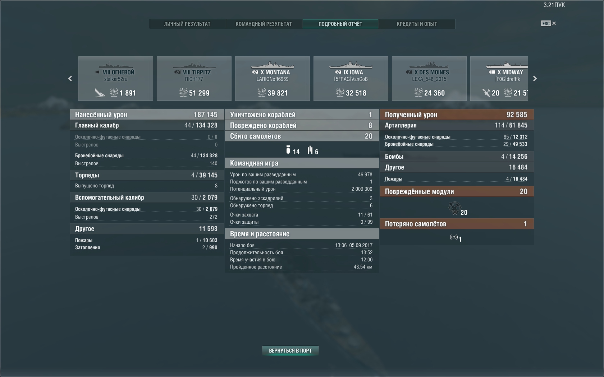Select the X Des Moines ship card
Viewport: 604px width, 377px height.
(429, 79)
